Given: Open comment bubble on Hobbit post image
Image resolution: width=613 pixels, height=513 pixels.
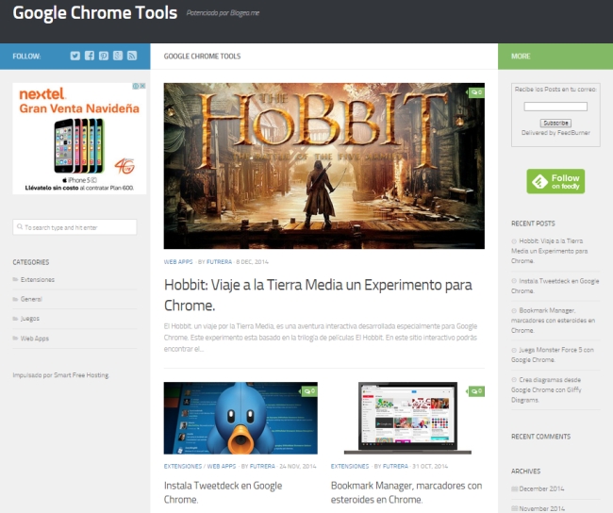Looking at the screenshot, I should (x=476, y=92).
